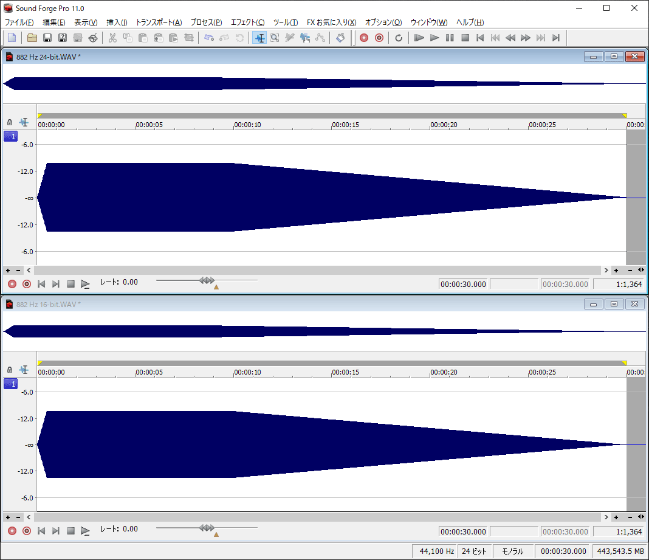The width and height of the screenshot is (649, 560).
Task: Click Go to End in the main toolbar
Action: click(556, 38)
